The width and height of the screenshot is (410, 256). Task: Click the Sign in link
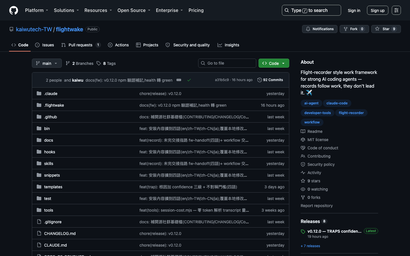(x=354, y=10)
